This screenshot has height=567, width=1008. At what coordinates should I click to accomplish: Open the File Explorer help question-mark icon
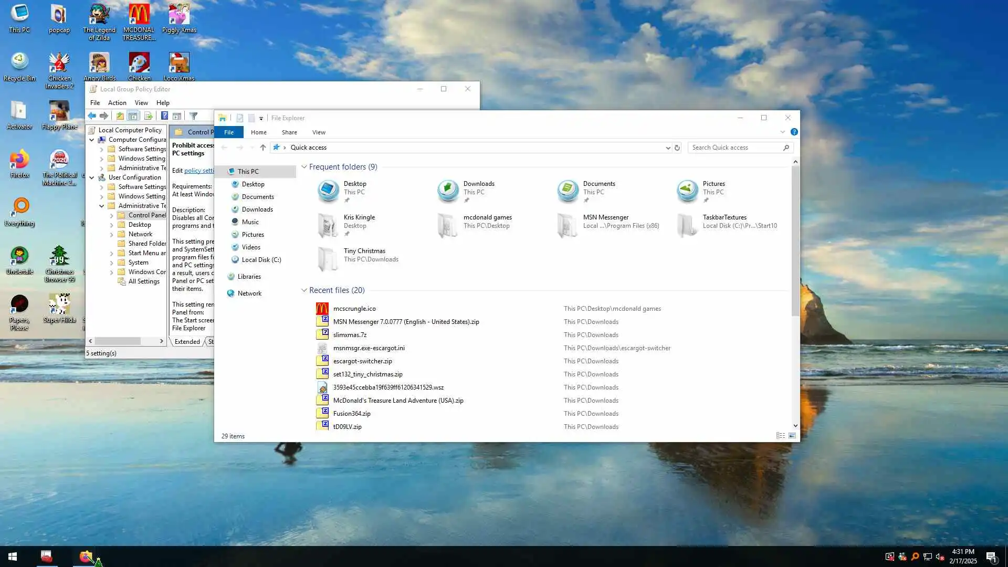[x=794, y=132]
